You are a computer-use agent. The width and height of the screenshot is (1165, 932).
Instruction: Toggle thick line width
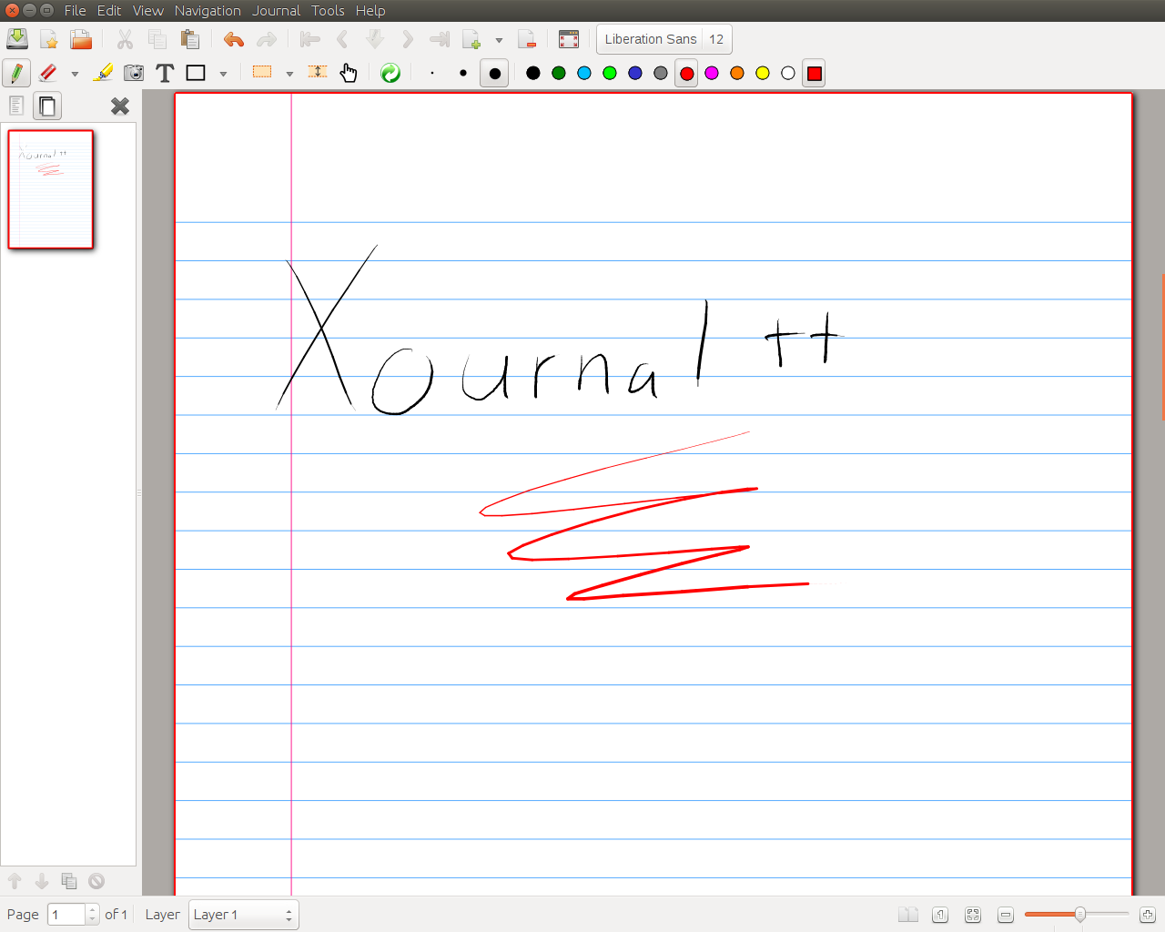point(494,73)
